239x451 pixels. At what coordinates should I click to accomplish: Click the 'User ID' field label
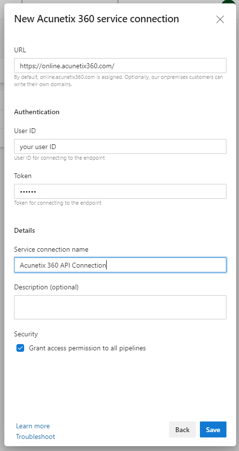click(x=25, y=131)
